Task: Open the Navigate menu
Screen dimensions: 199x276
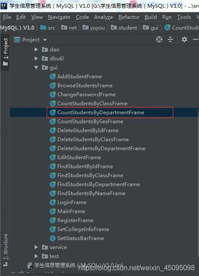Action: (x=59, y=17)
